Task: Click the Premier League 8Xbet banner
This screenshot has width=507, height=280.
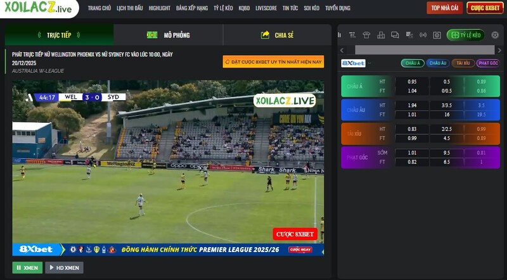Action: (x=168, y=250)
